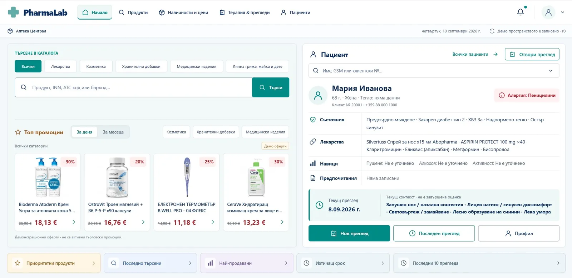572x278 pixels.
Task: Open the Продукти menu item
Action: [133, 12]
